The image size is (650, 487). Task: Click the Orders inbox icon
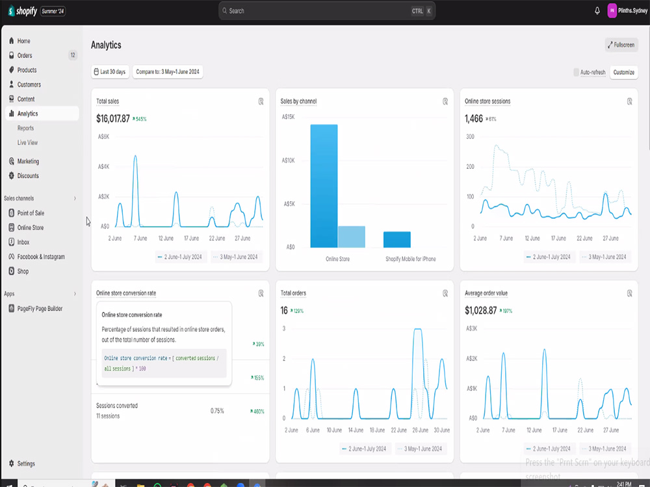coord(11,55)
